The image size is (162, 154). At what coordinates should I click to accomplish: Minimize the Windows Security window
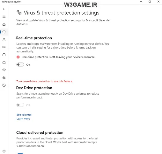pyautogui.click(x=141, y=2)
